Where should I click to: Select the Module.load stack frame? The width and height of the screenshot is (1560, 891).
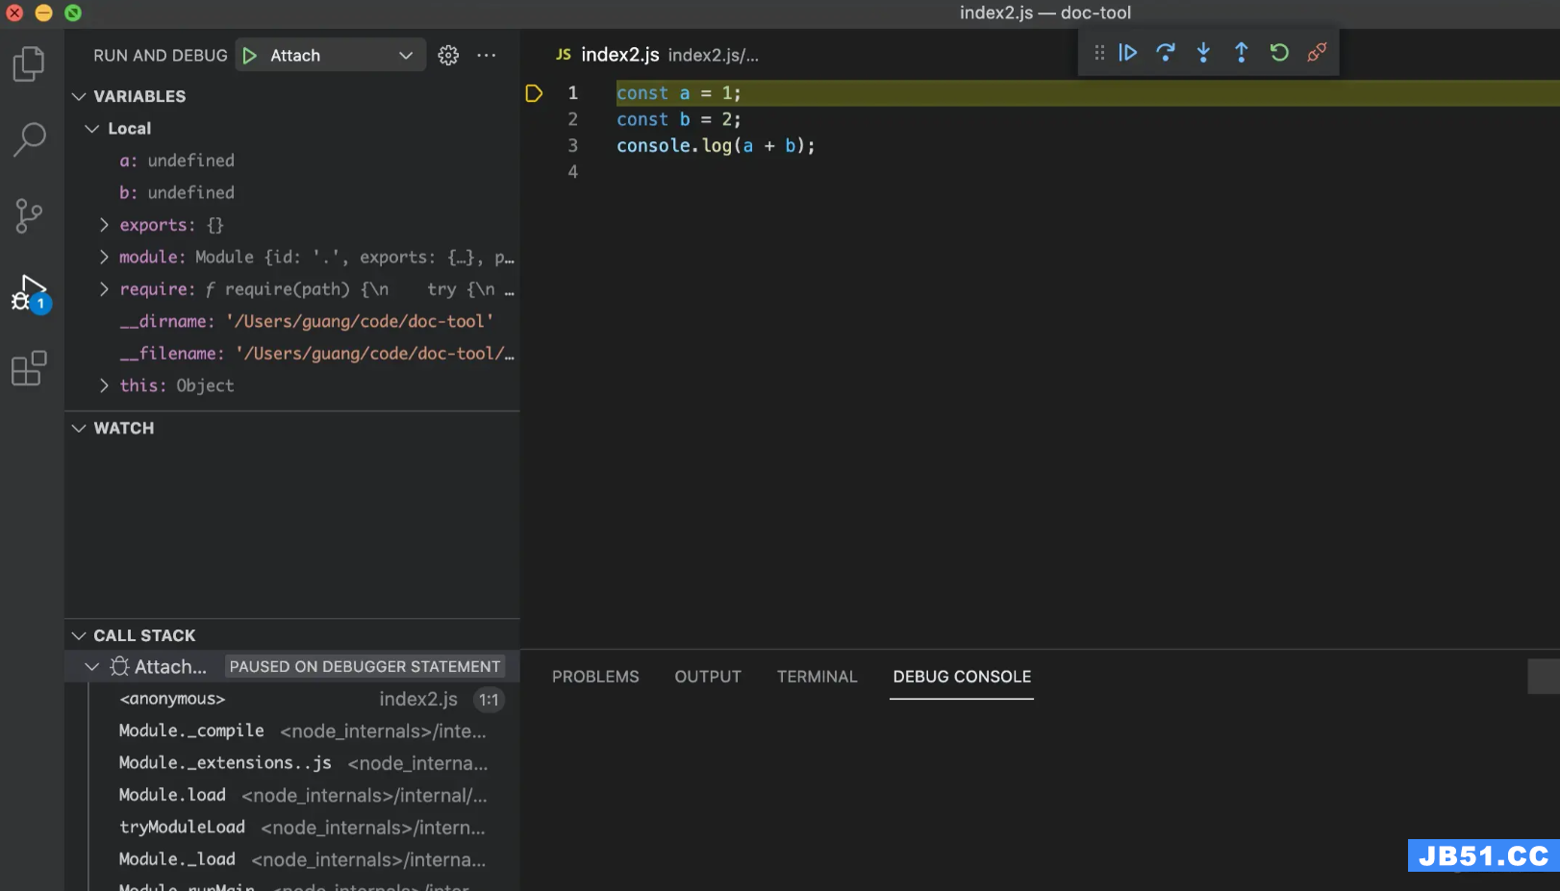coord(292,795)
